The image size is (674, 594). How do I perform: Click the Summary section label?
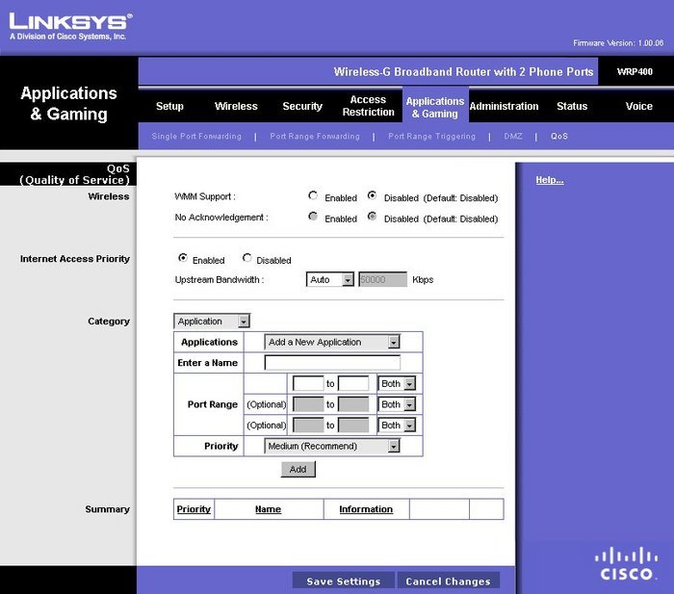[107, 509]
